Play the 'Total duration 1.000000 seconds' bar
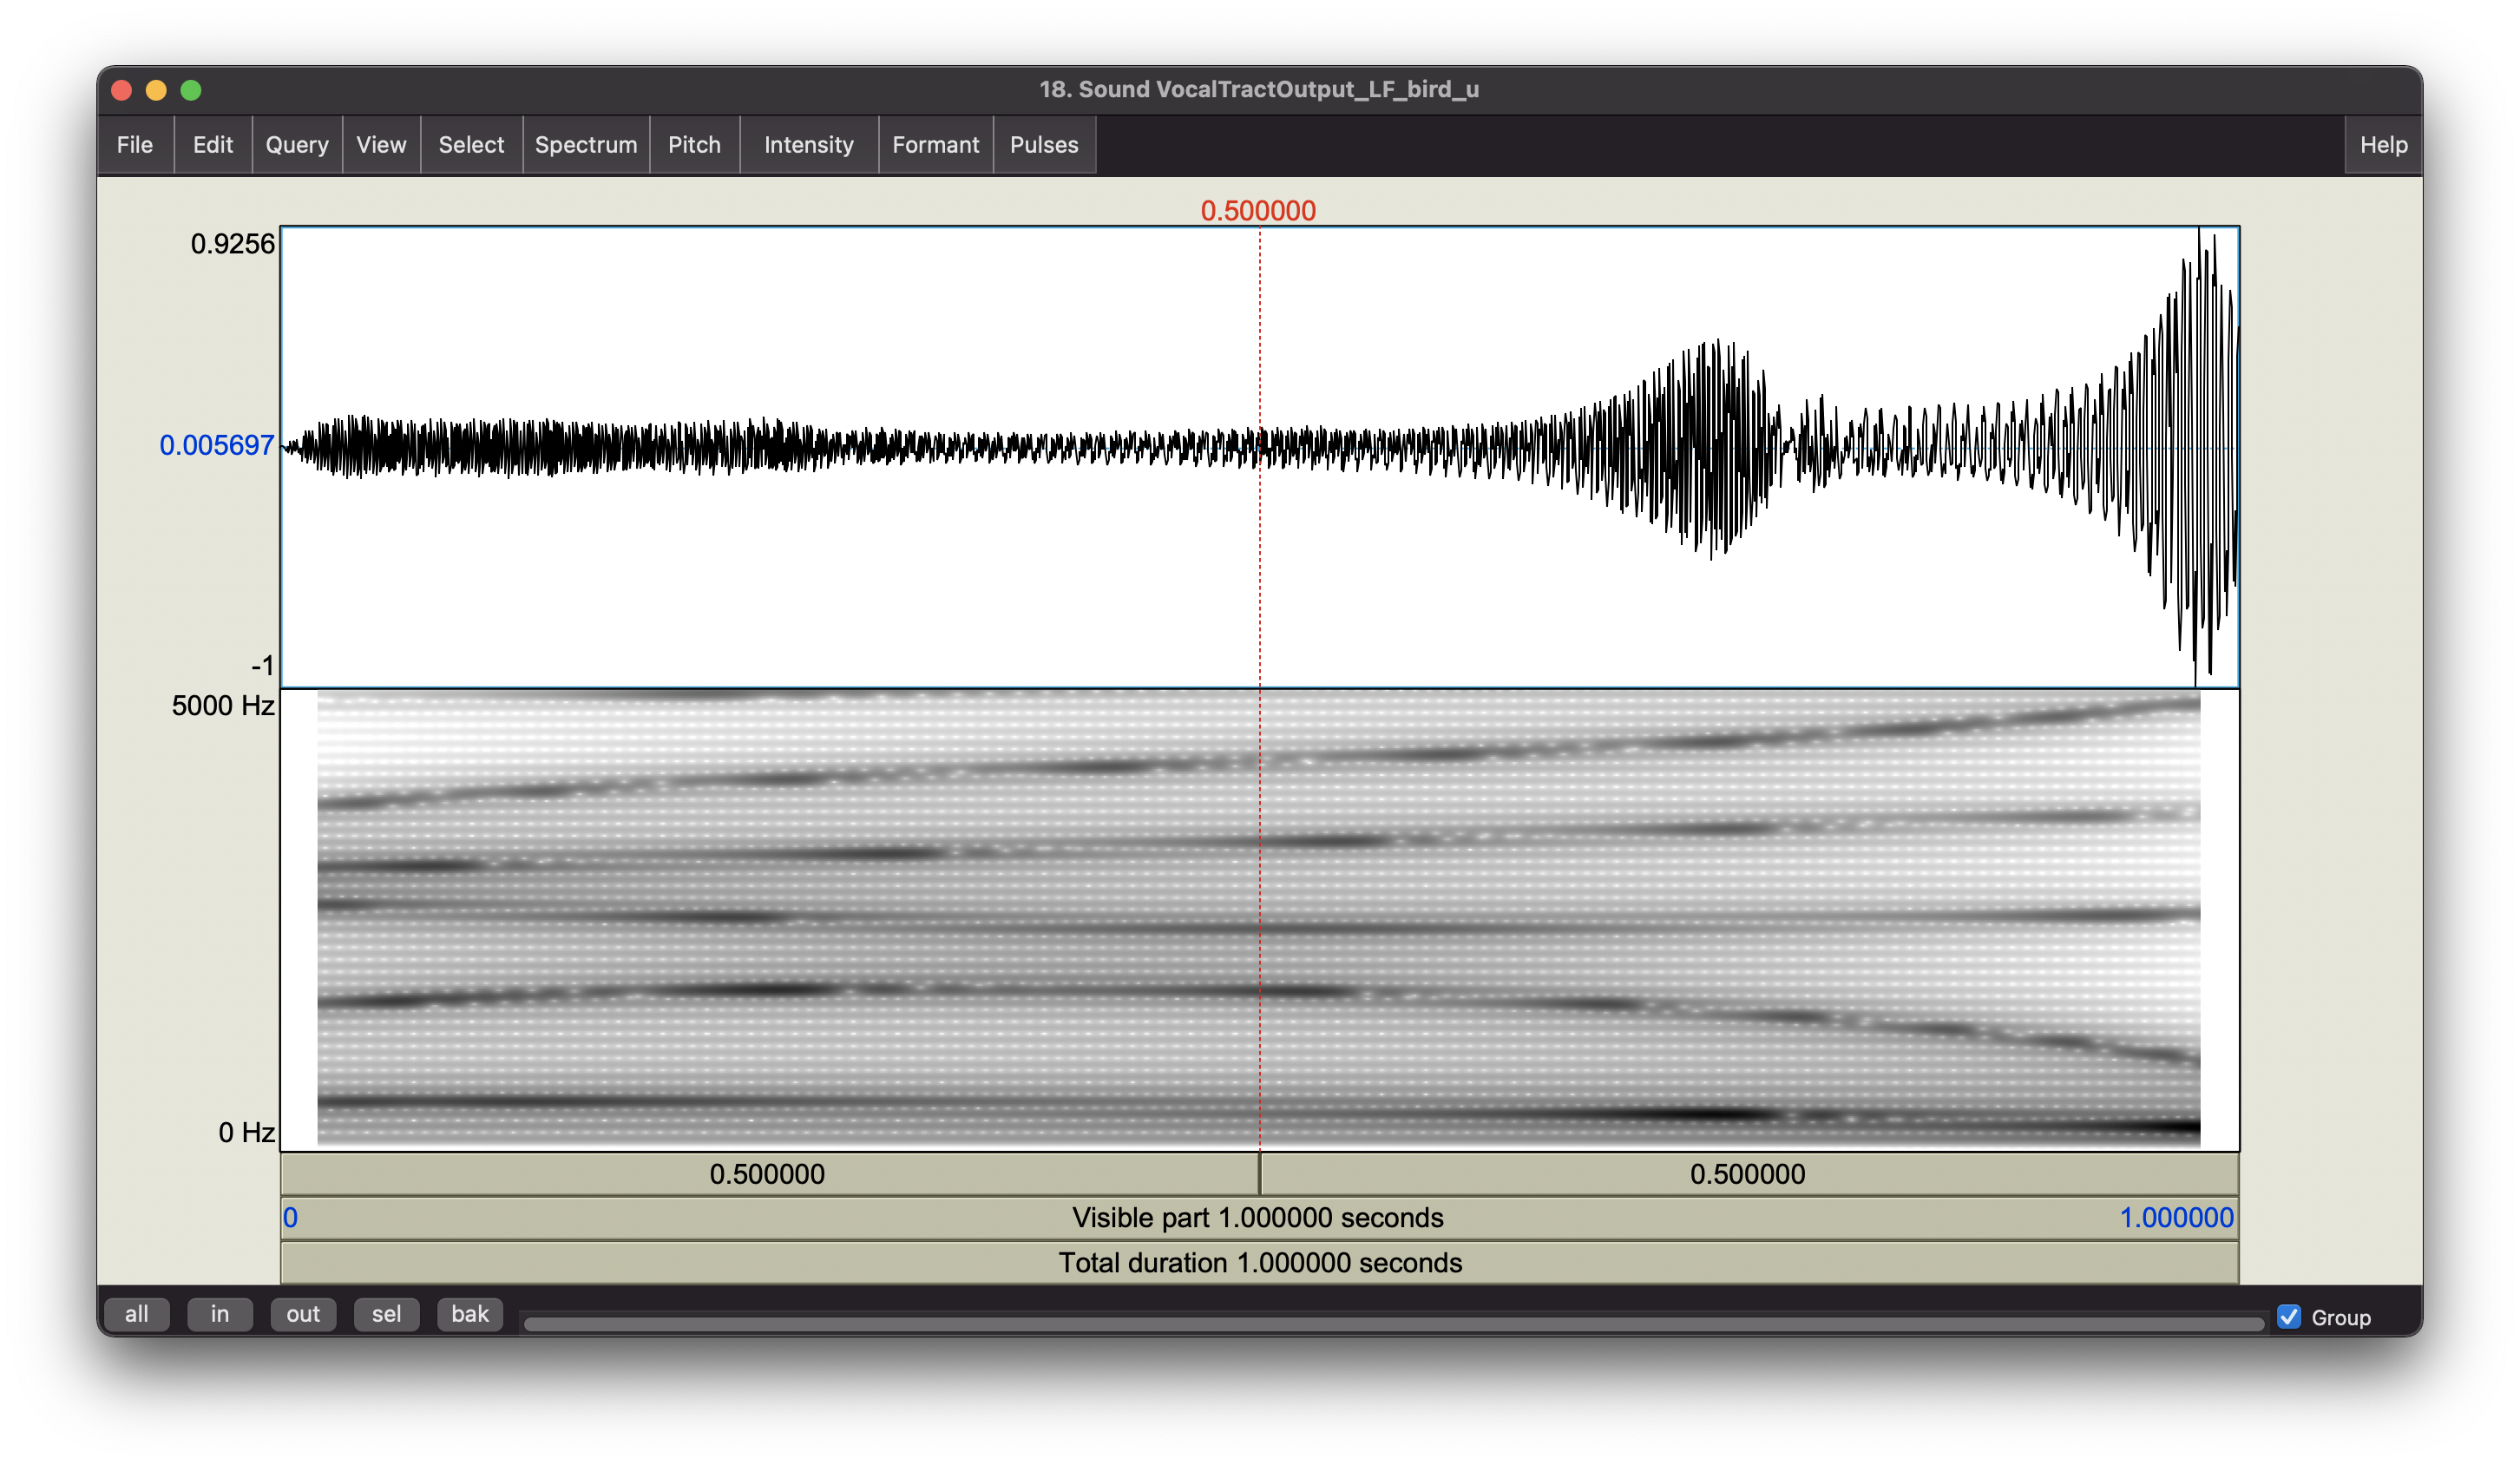2520x1465 pixels. [1258, 1263]
